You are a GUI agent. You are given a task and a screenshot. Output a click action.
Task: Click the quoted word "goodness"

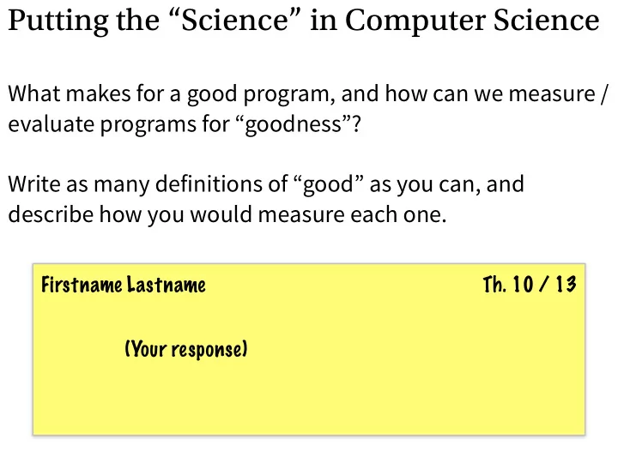pos(294,125)
